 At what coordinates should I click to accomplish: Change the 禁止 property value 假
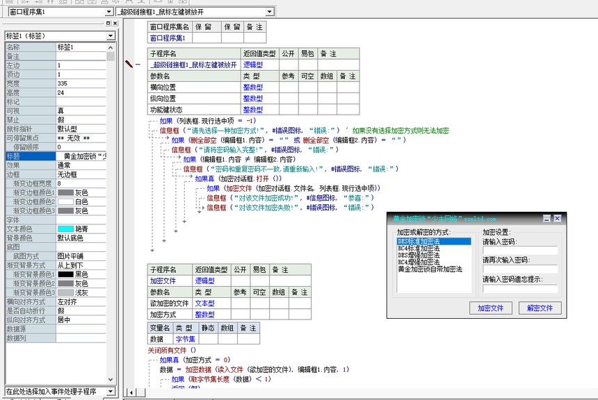81,120
